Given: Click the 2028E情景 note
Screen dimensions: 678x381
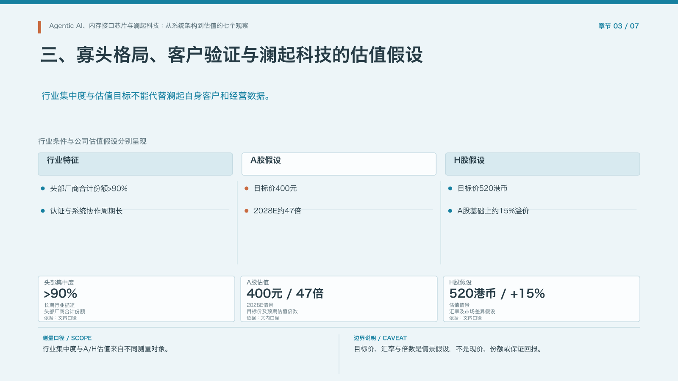Looking at the screenshot, I should point(260,305).
